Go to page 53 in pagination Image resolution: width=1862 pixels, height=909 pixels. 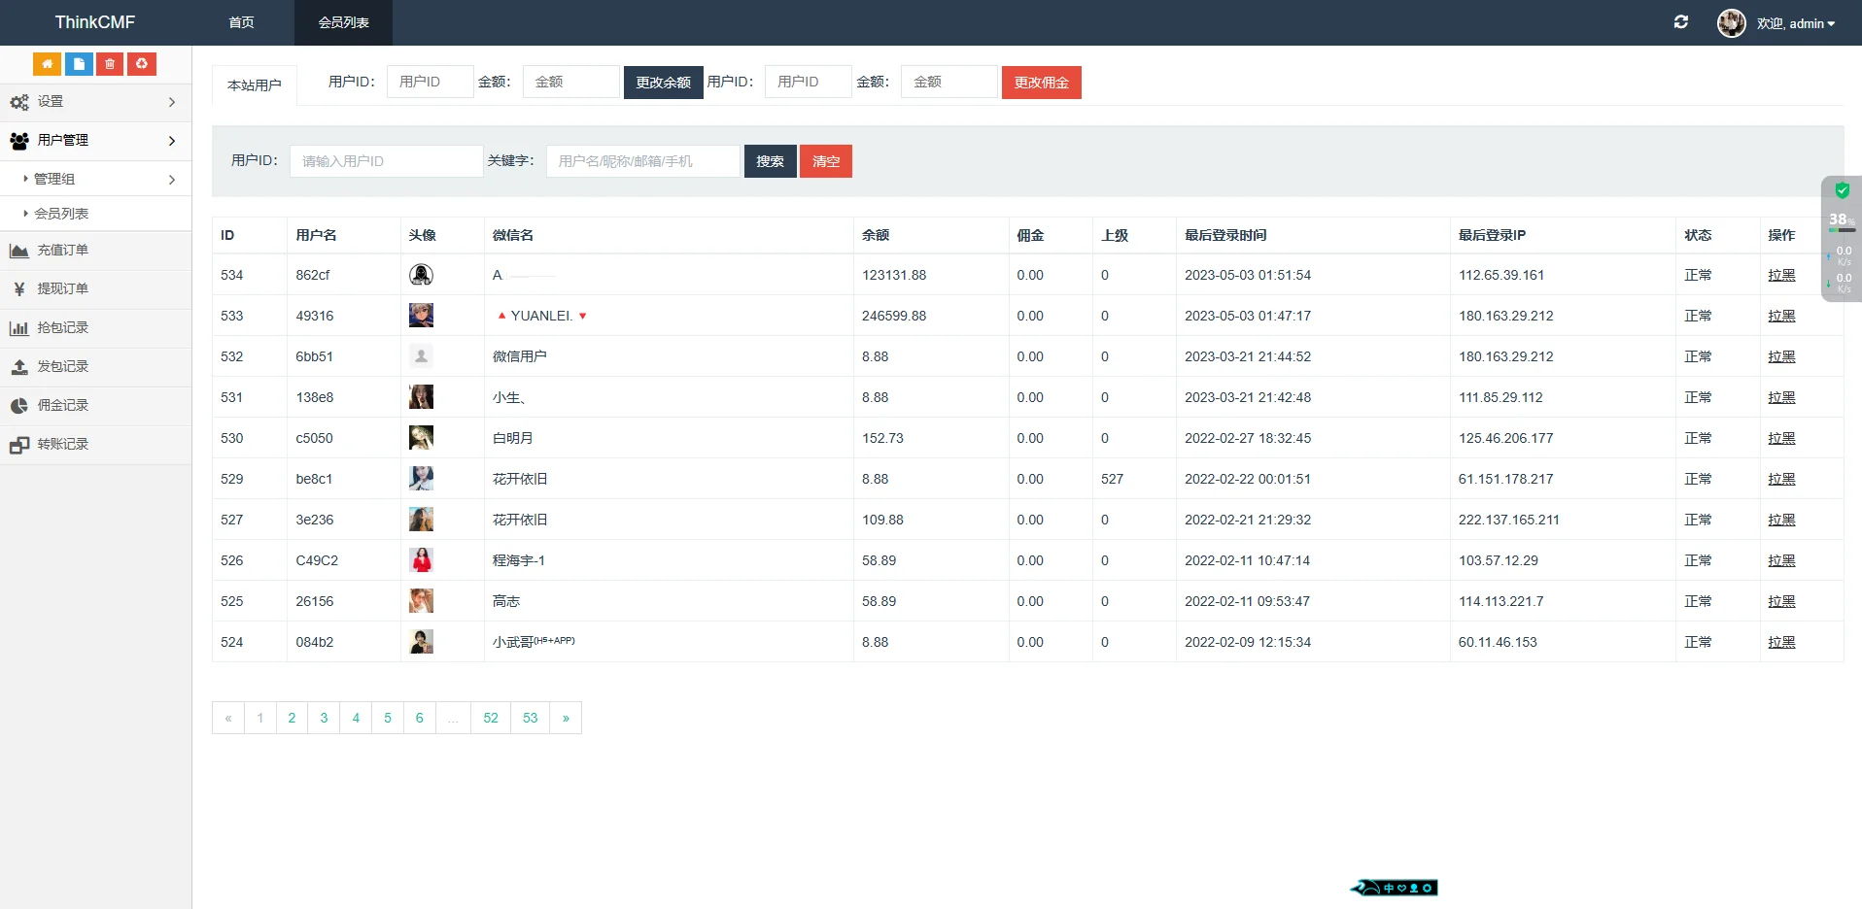click(530, 719)
